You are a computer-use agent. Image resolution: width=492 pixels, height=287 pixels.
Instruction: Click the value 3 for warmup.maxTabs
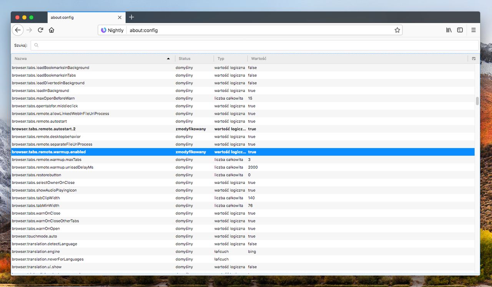click(249, 160)
